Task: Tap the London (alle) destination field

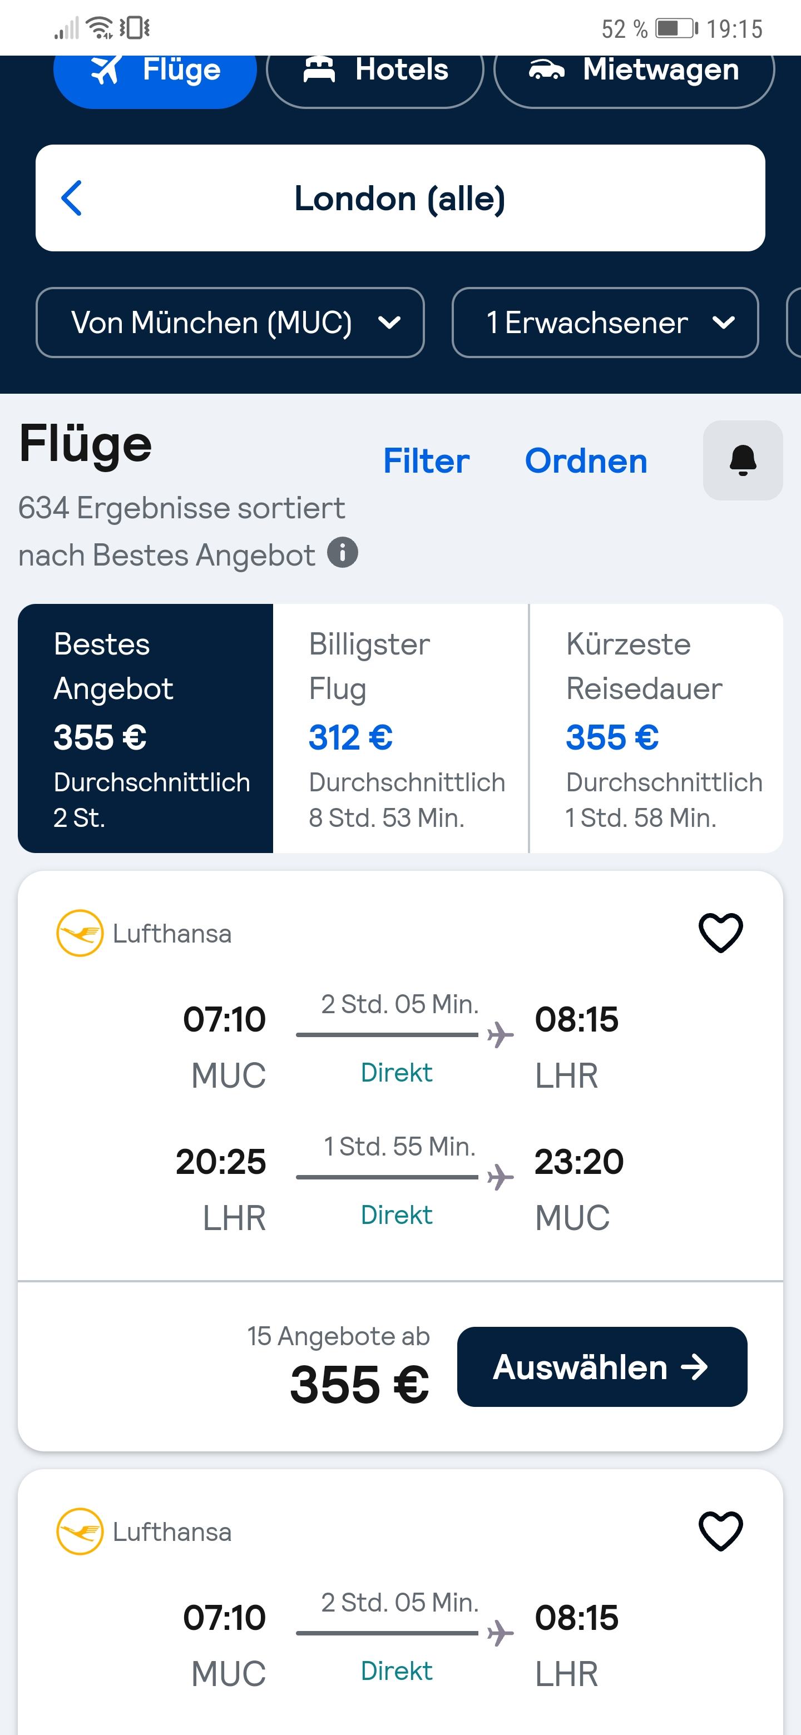Action: [400, 198]
